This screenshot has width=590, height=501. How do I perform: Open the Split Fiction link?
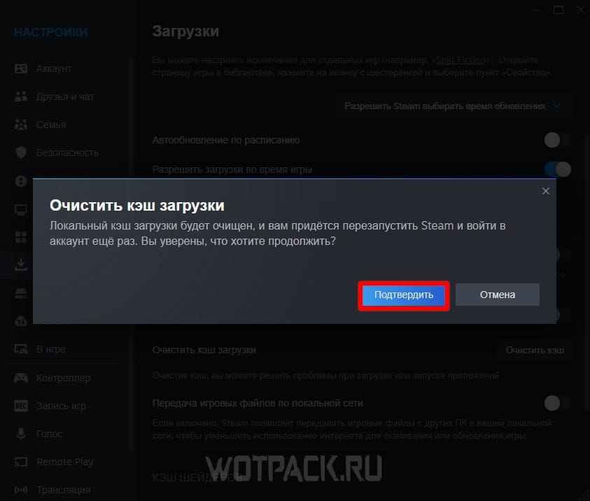pos(461,60)
